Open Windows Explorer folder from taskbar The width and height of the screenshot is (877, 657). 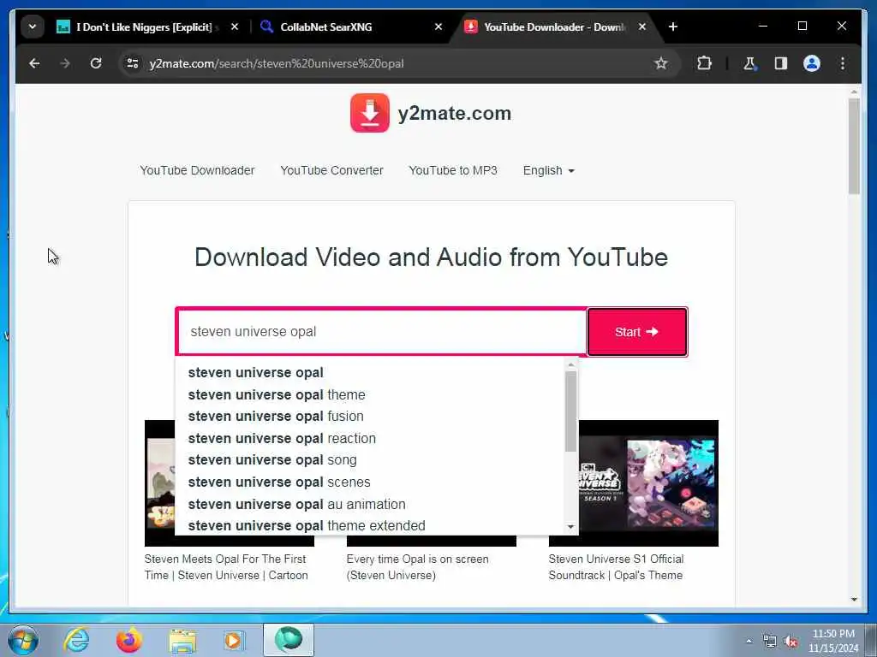[182, 641]
